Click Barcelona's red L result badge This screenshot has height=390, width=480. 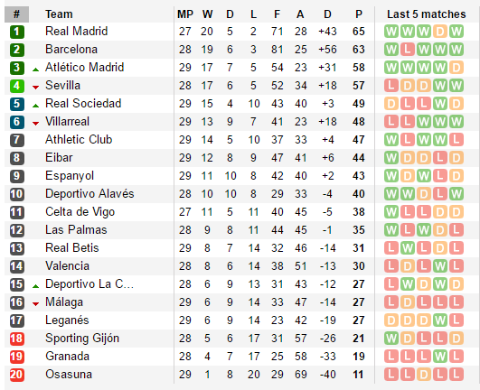(408, 50)
